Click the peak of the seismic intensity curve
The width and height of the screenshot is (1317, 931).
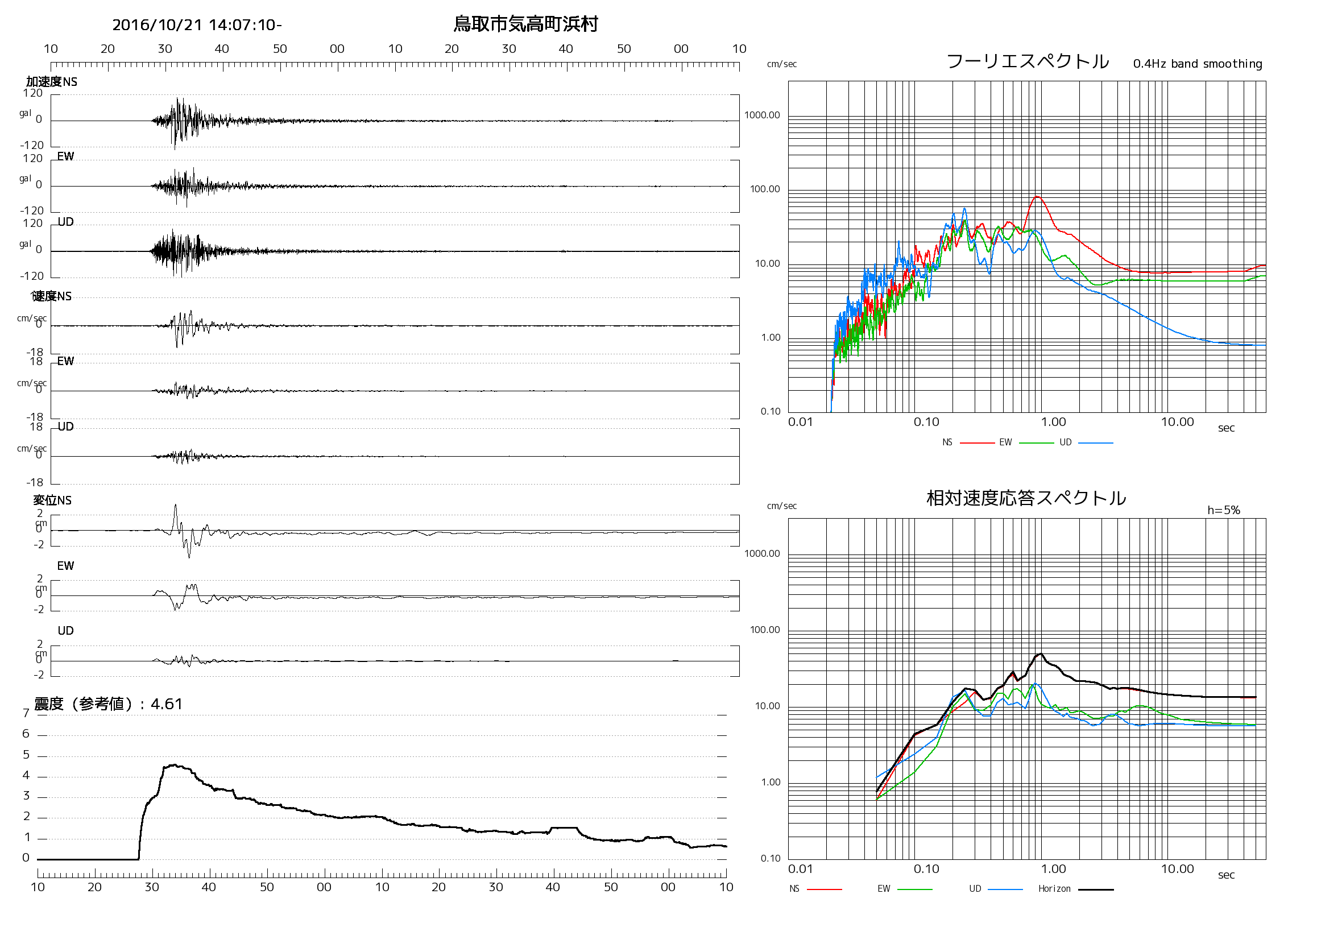[x=176, y=766]
